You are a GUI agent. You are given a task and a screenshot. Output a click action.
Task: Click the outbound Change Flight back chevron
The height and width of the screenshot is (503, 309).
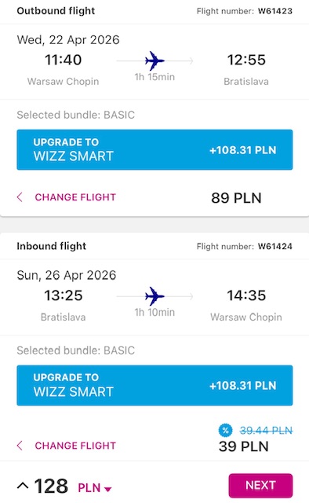pyautogui.click(x=20, y=197)
